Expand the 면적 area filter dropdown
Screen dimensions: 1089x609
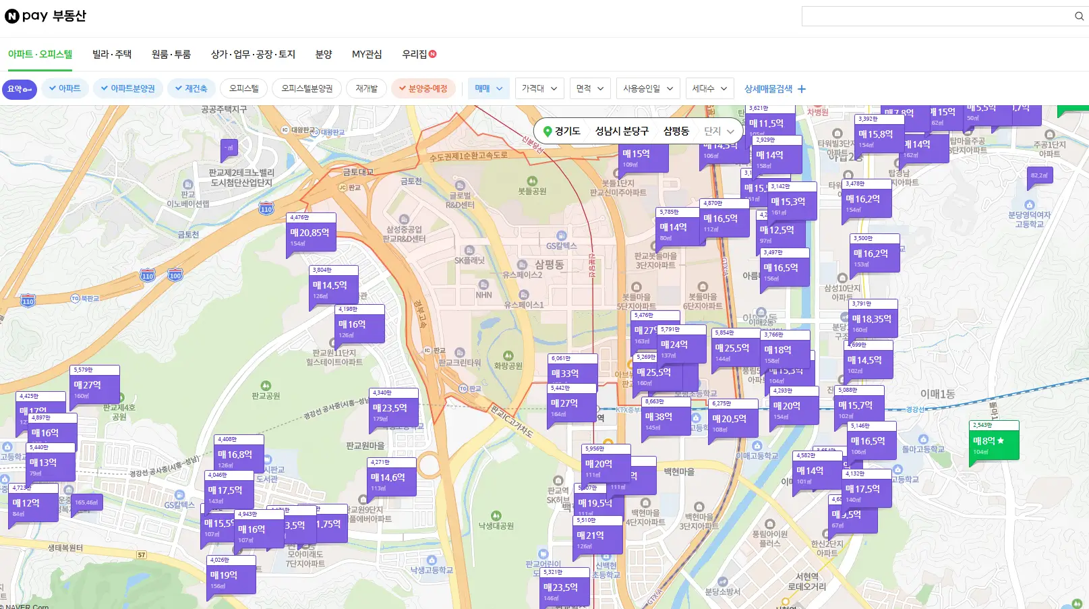(x=589, y=88)
